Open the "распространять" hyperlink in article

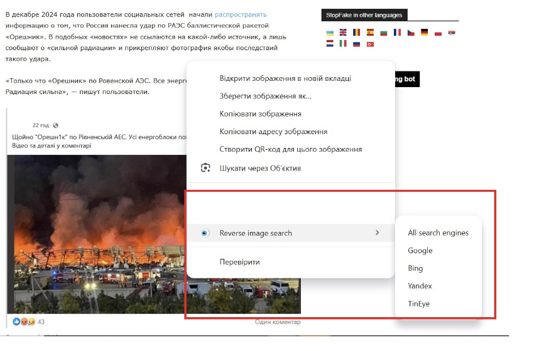[x=241, y=14]
